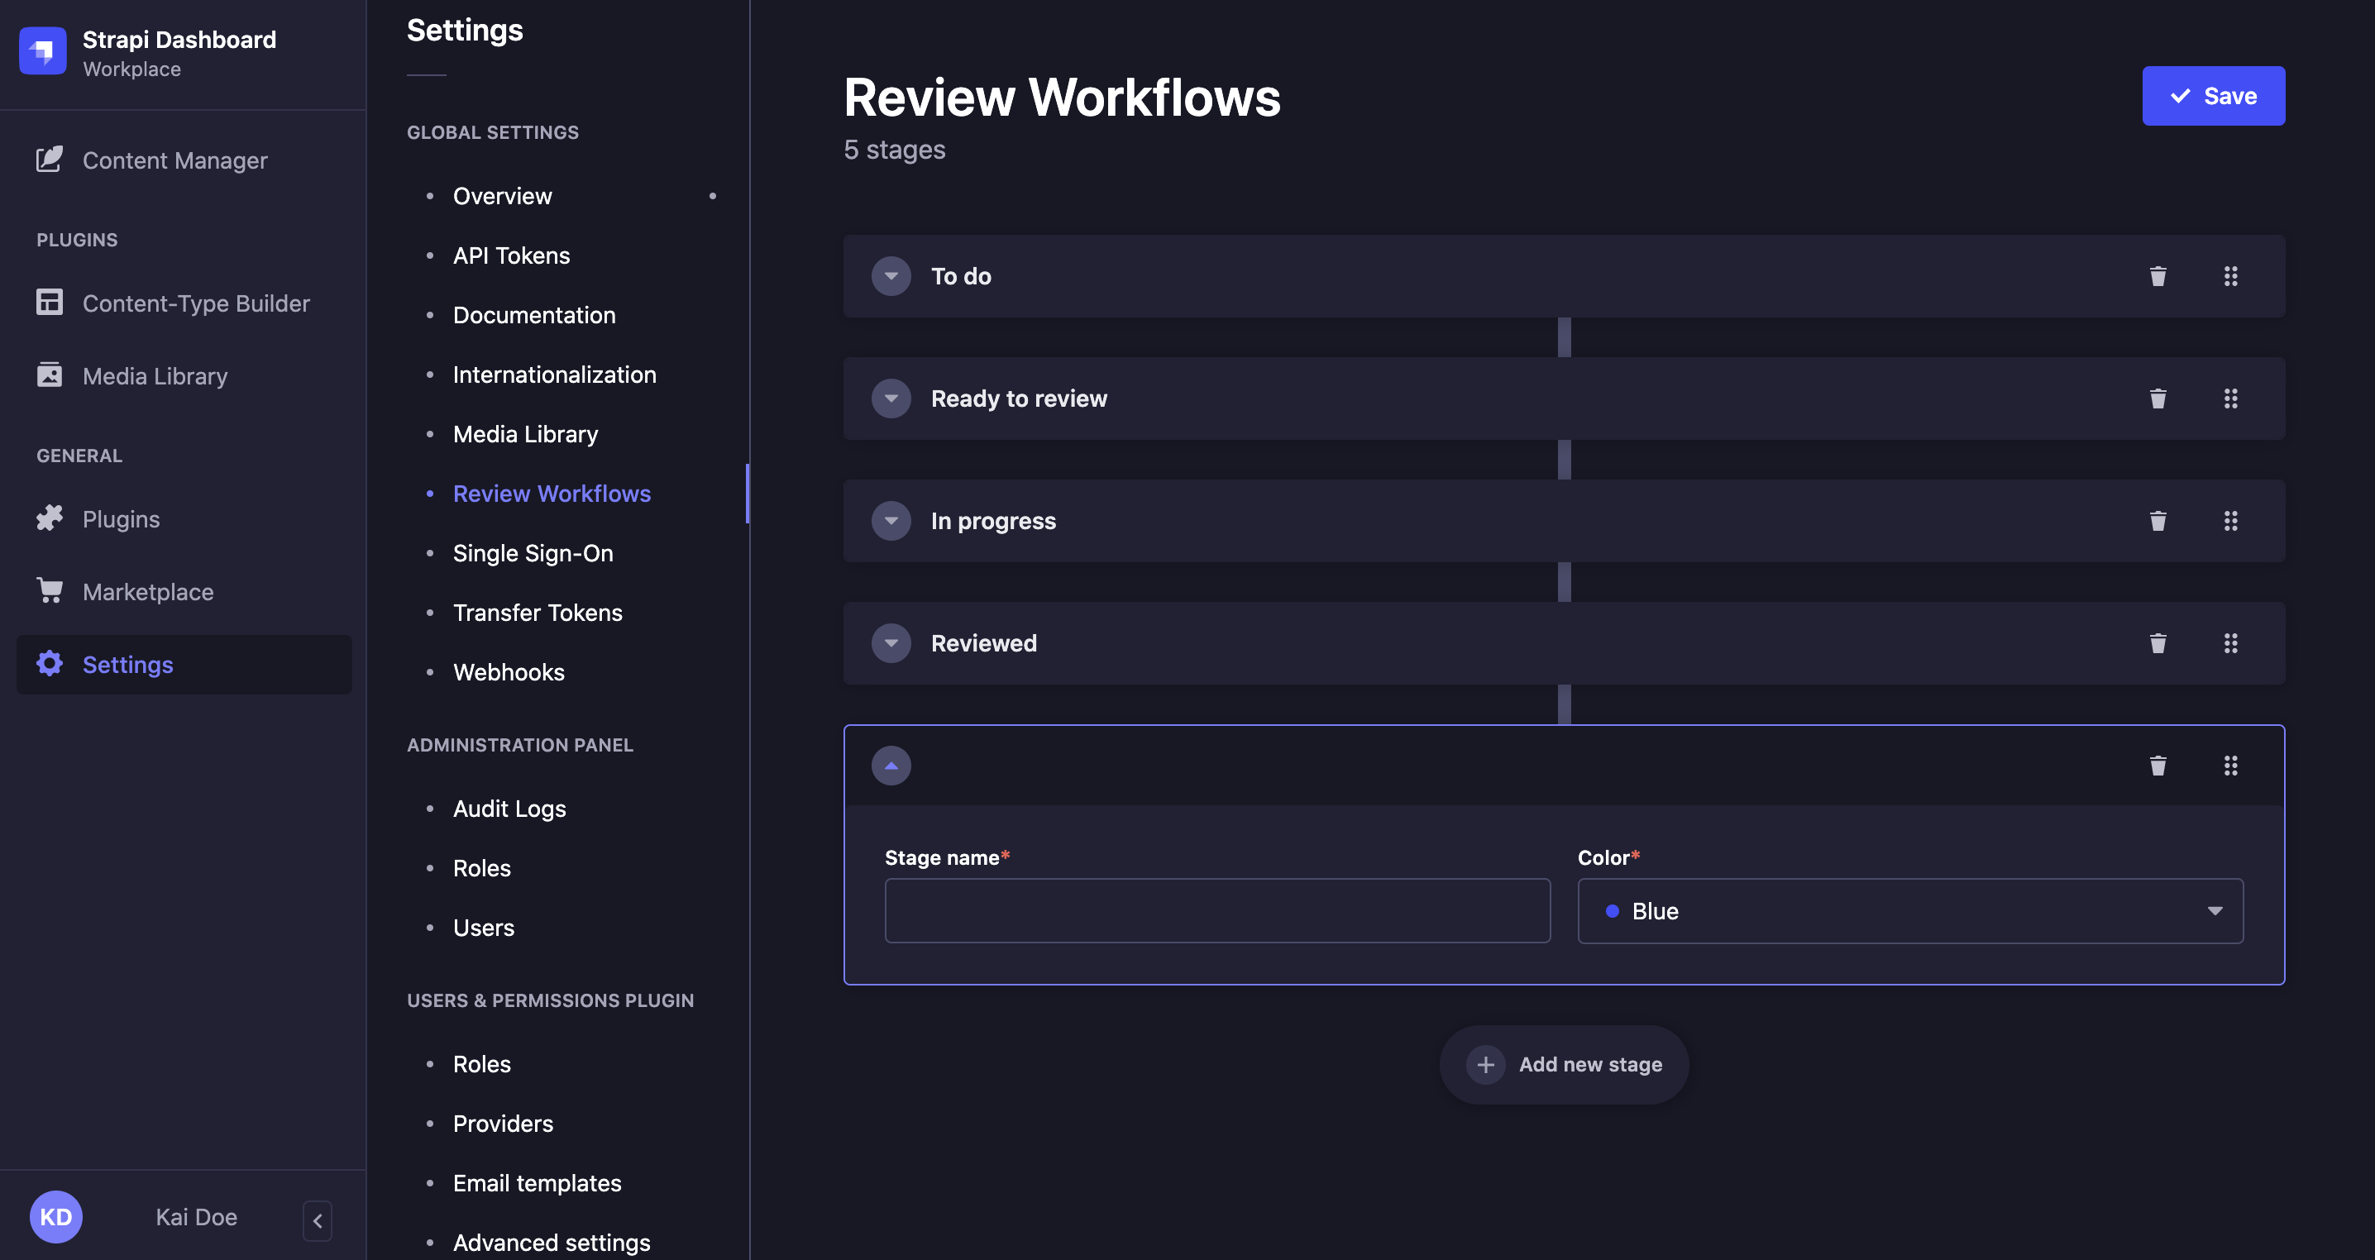The width and height of the screenshot is (2375, 1260).
Task: Open Users & Permissions Roles
Action: point(481,1064)
